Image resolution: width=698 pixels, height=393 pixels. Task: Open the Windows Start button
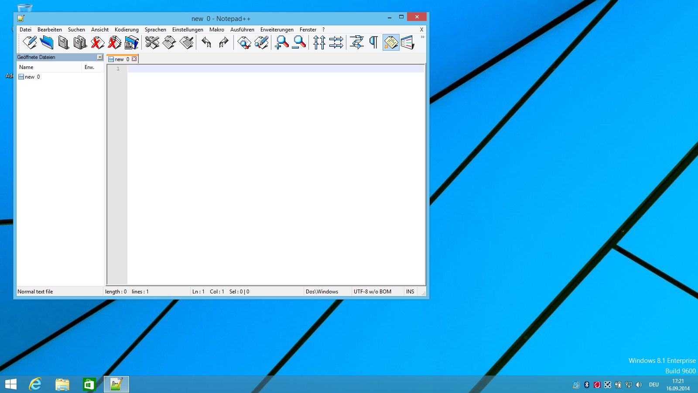click(x=11, y=384)
